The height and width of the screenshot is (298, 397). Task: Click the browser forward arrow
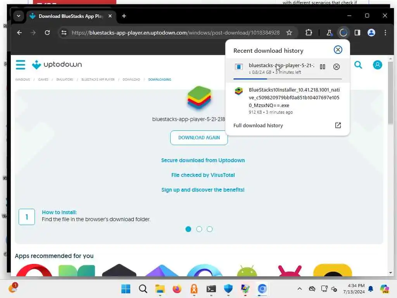(33, 33)
